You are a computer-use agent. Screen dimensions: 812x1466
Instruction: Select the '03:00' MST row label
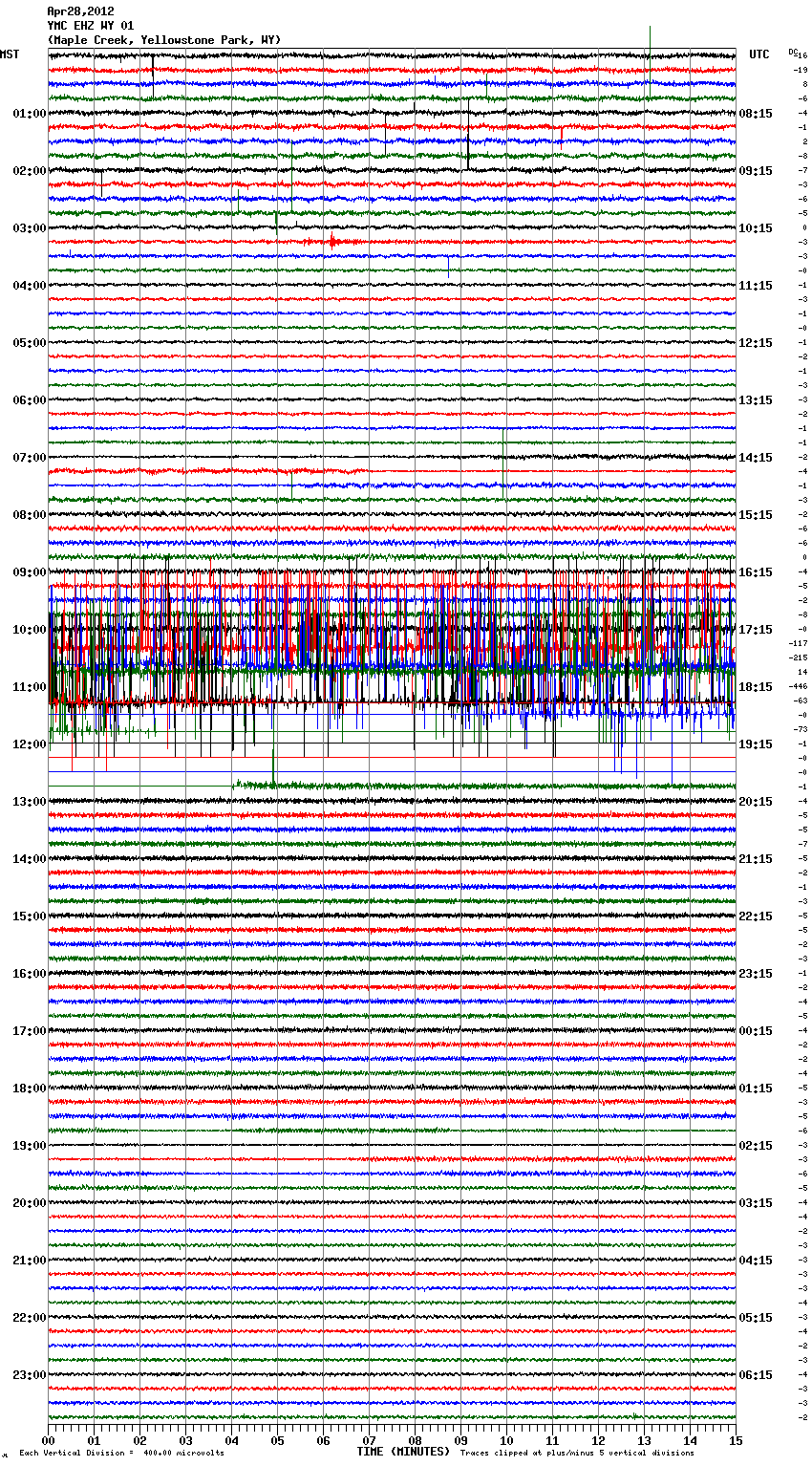coord(30,228)
